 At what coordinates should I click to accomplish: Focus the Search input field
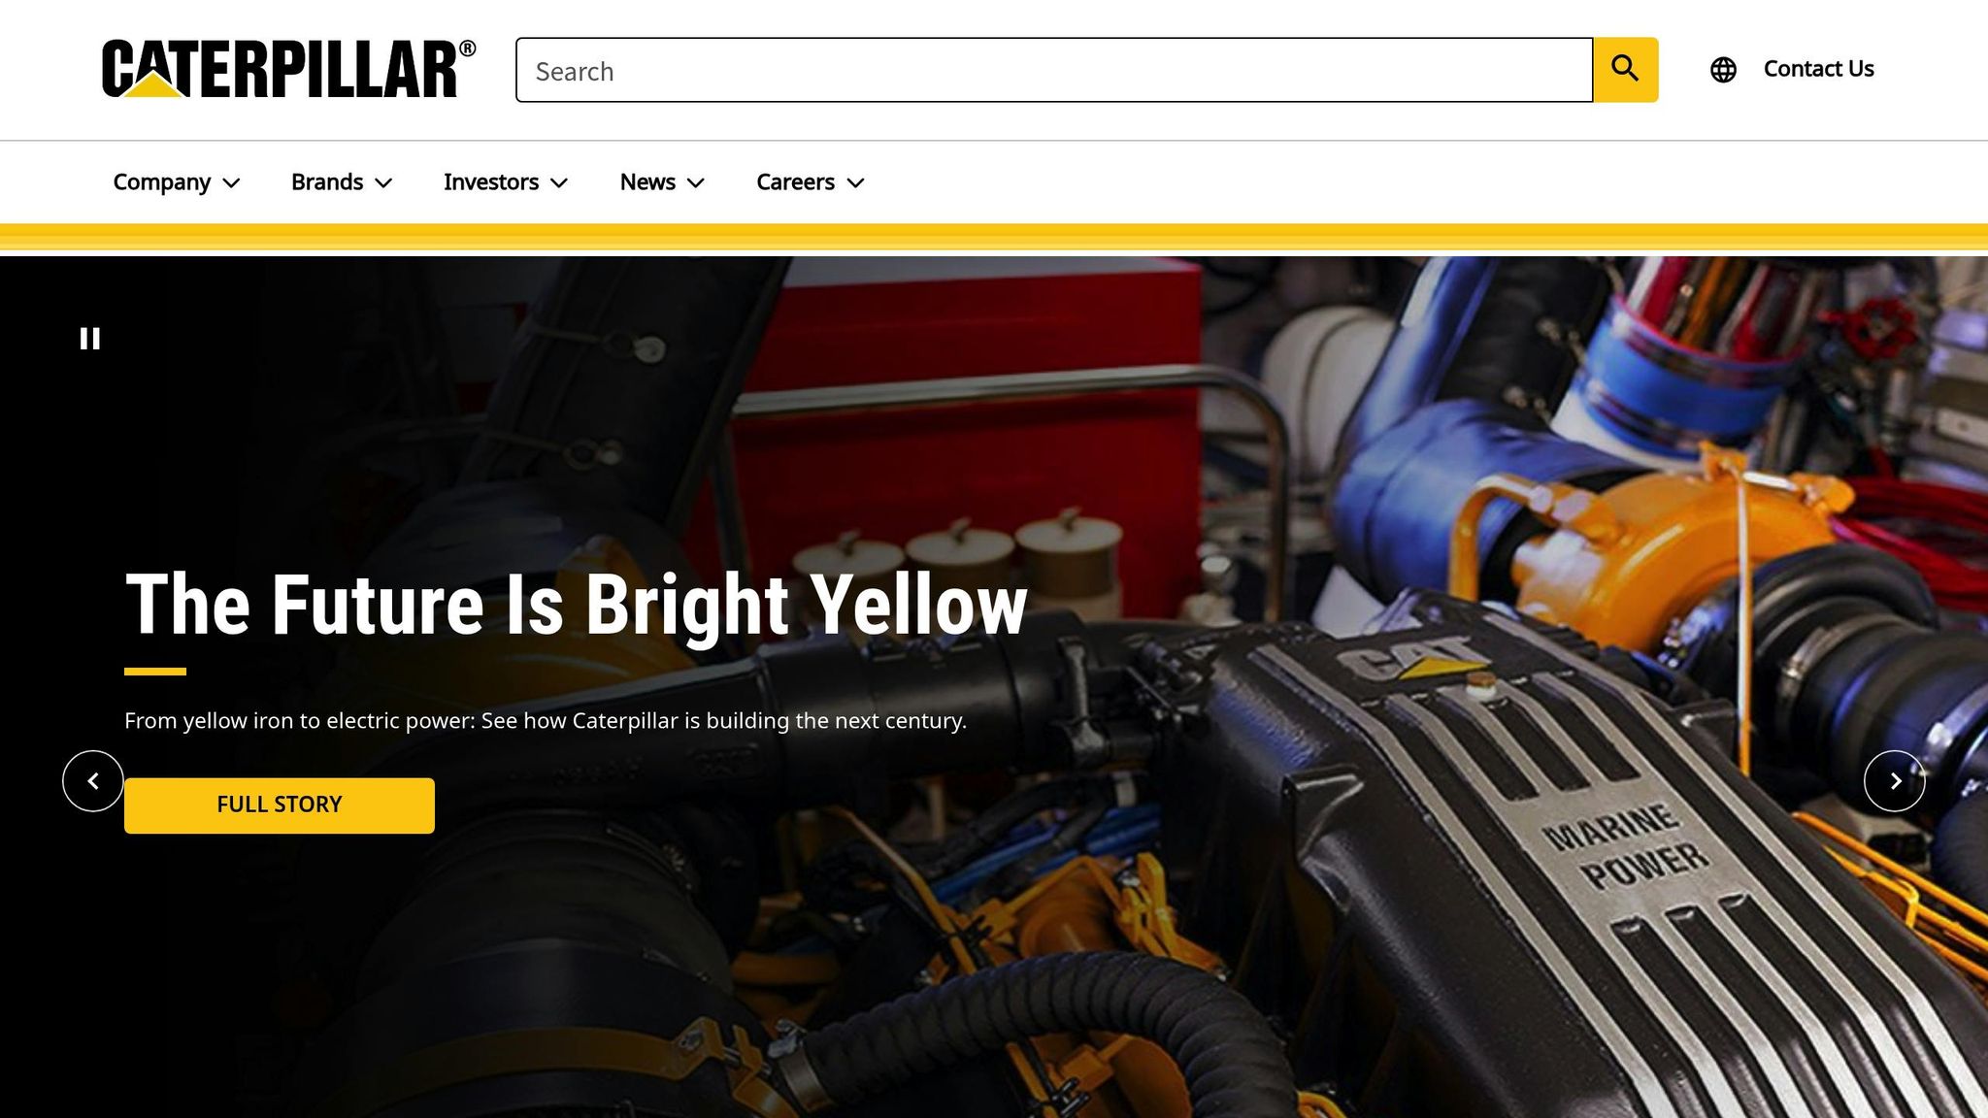tap(1053, 71)
